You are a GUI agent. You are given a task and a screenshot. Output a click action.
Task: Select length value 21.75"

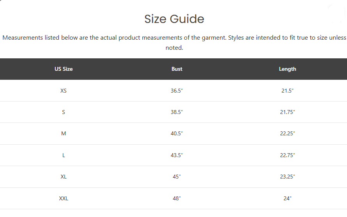(287, 112)
